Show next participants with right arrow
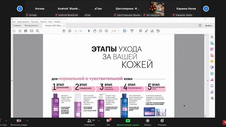The width and height of the screenshot is (226, 127). (206, 8)
